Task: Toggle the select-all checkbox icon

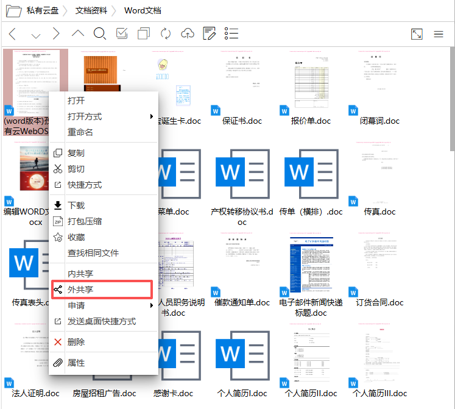Action: [x=122, y=34]
